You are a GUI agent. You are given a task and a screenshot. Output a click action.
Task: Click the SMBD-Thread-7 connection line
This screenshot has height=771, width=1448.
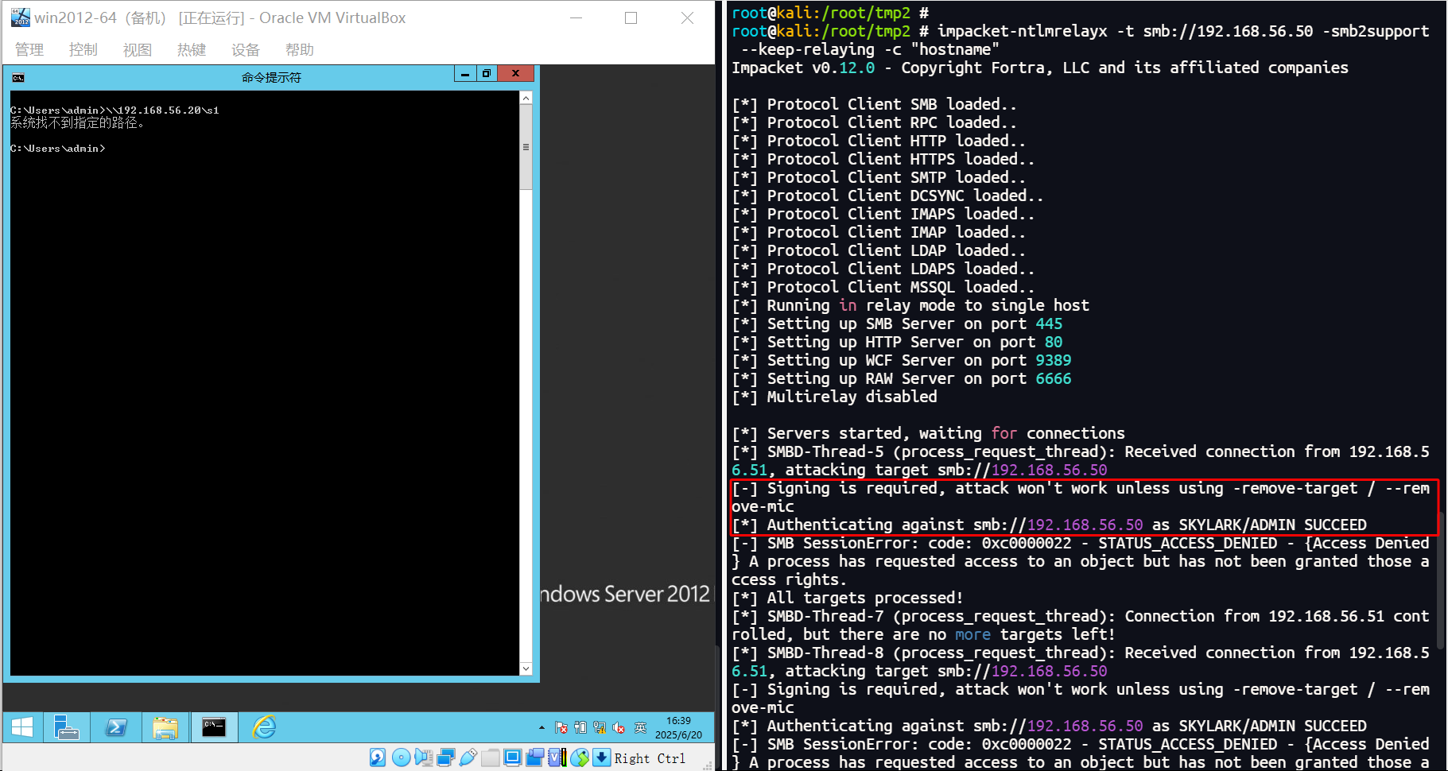pyautogui.click(x=1081, y=625)
